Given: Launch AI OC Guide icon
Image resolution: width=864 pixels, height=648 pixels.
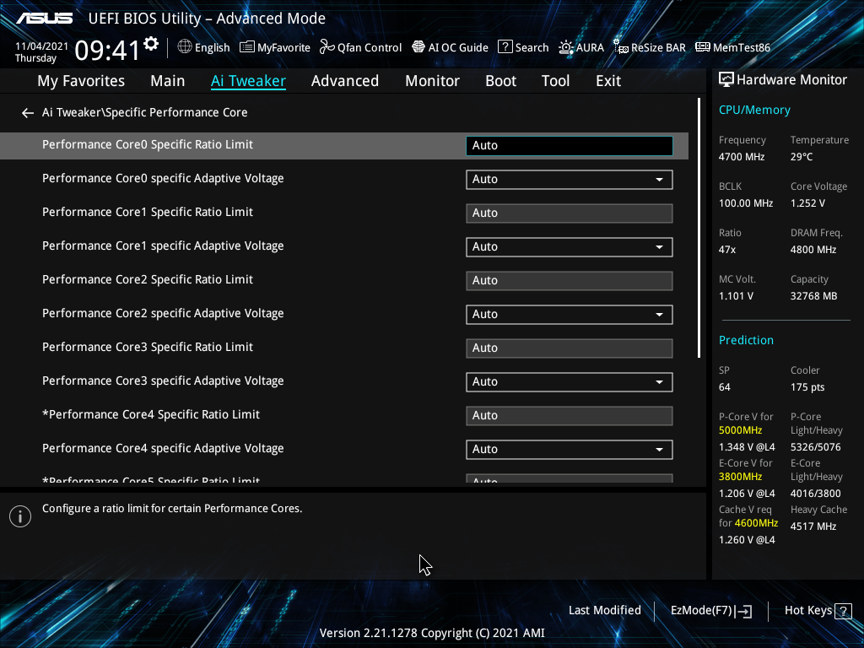Looking at the screenshot, I should click(418, 47).
